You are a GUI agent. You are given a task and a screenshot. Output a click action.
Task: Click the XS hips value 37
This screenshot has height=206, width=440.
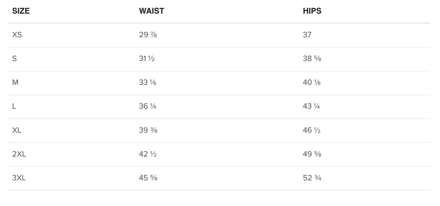pos(307,35)
